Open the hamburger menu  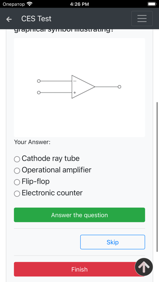[x=142, y=19]
